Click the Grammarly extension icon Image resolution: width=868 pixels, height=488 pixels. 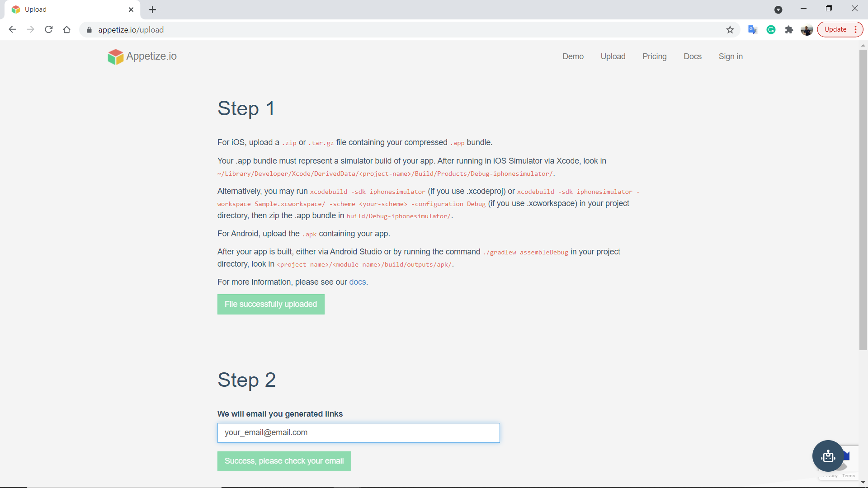click(x=771, y=30)
